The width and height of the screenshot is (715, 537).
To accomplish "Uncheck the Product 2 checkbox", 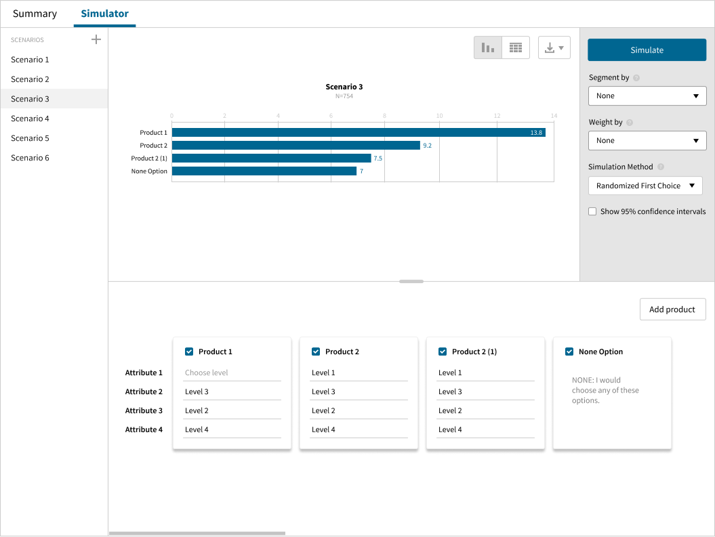I will coord(316,351).
